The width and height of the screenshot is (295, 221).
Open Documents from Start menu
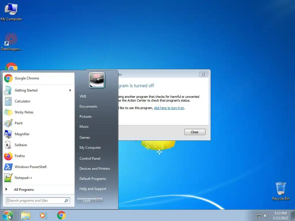click(x=88, y=106)
